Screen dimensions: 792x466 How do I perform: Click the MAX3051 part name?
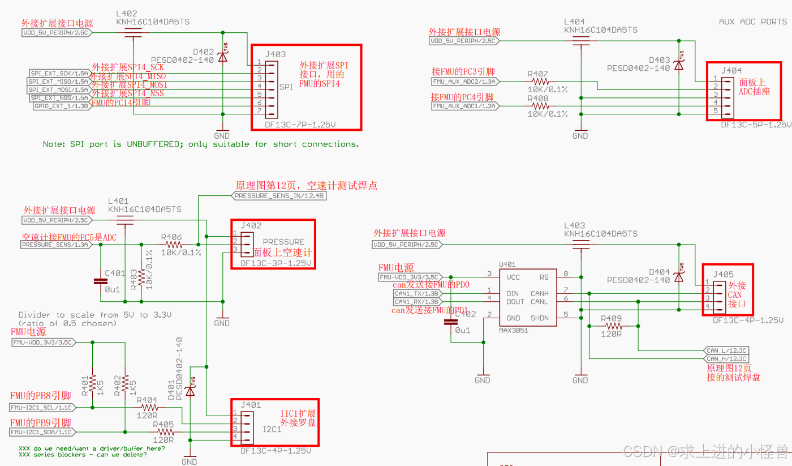pyautogui.click(x=514, y=330)
